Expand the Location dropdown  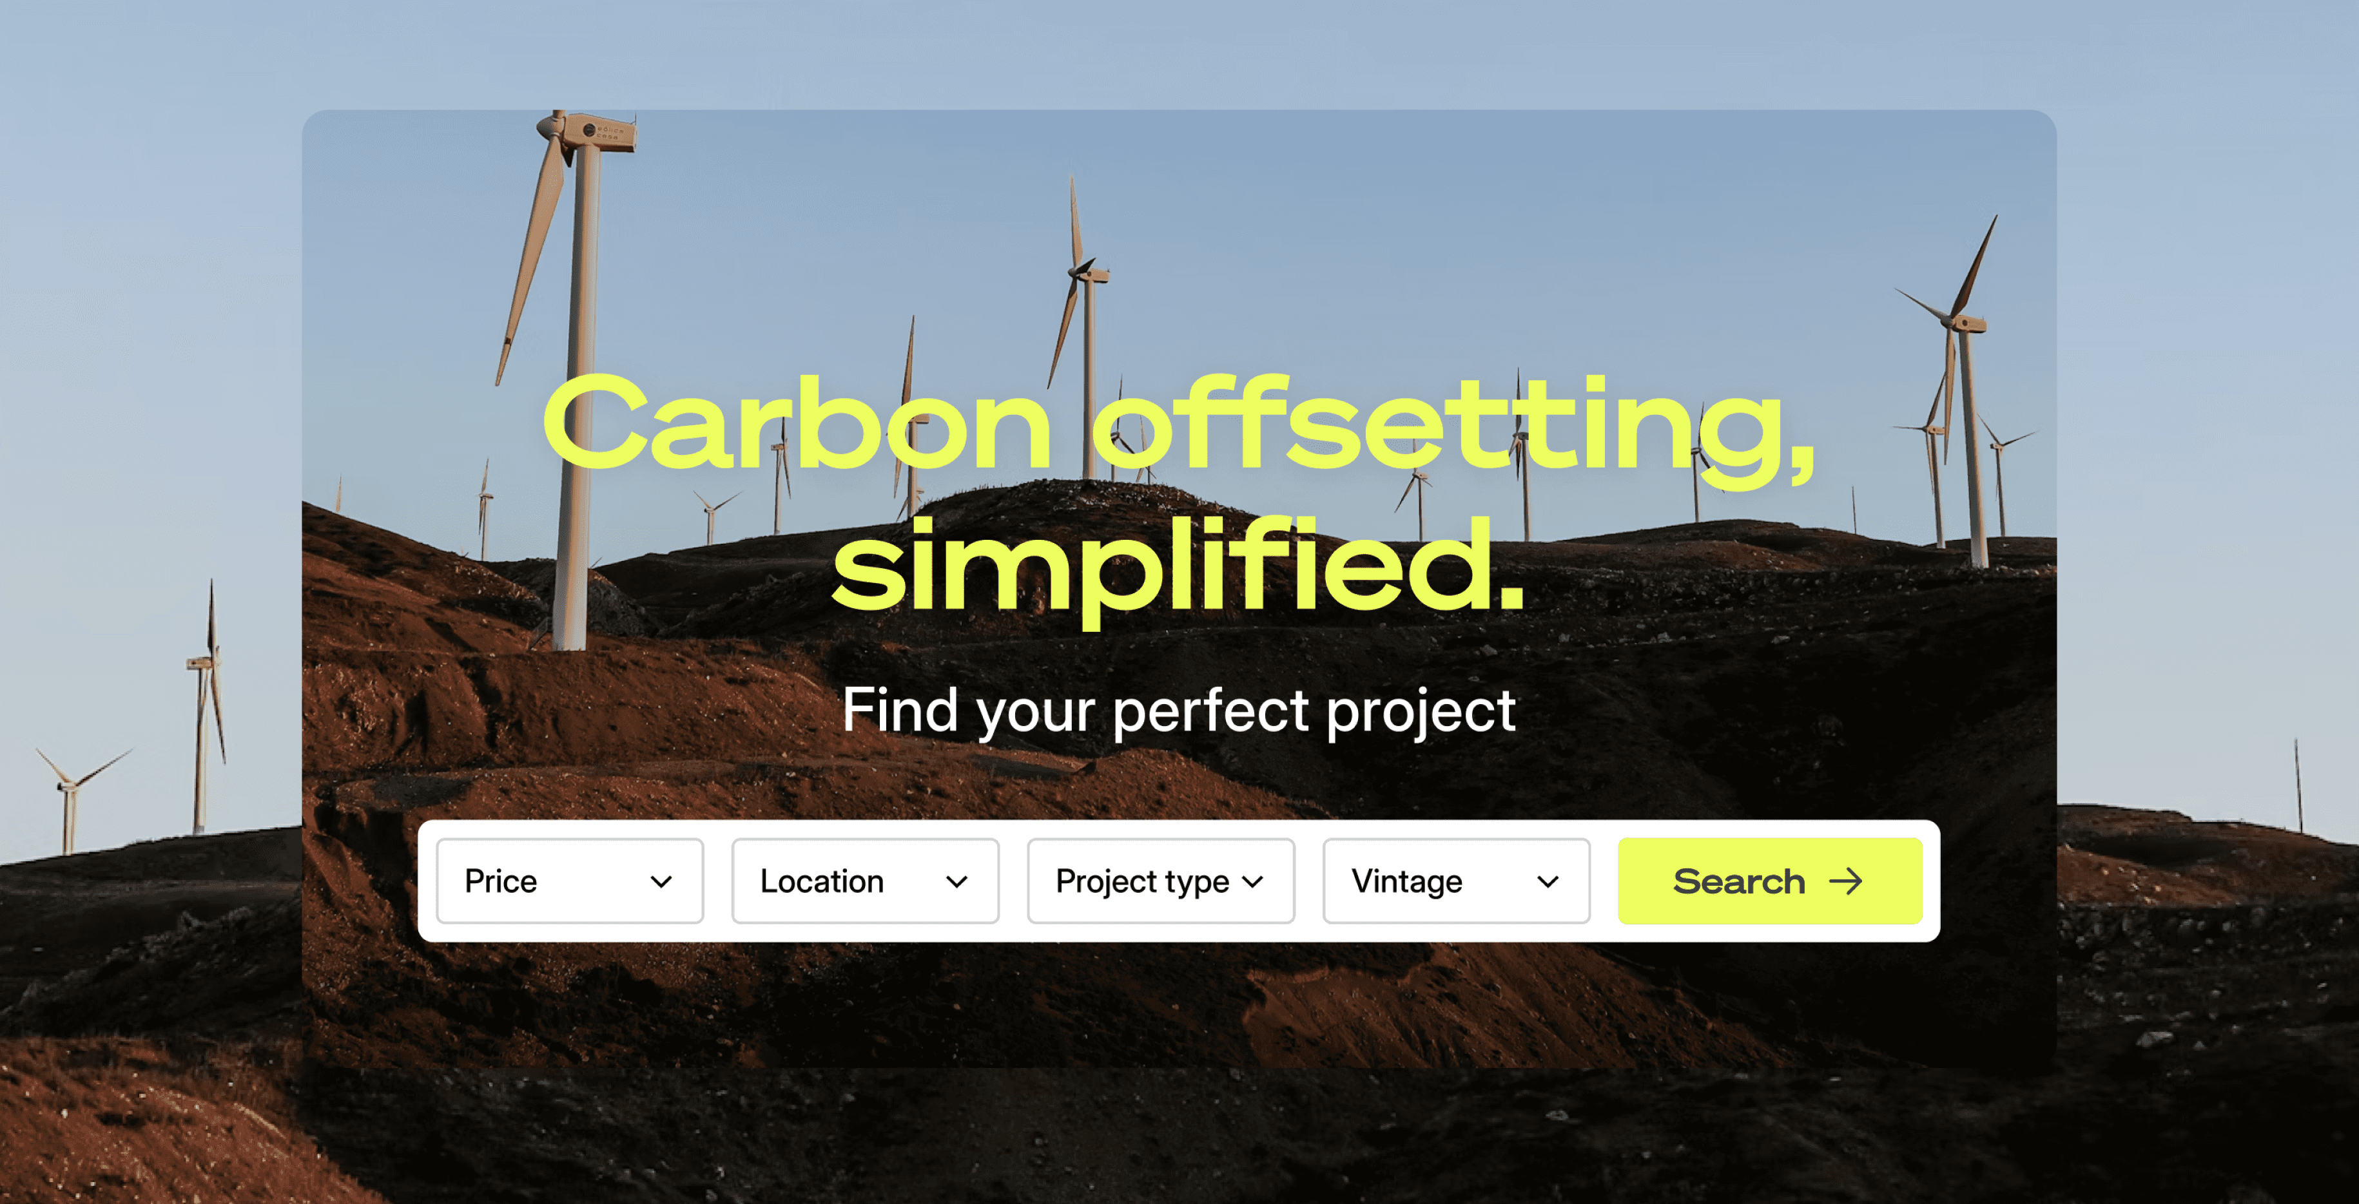click(866, 881)
